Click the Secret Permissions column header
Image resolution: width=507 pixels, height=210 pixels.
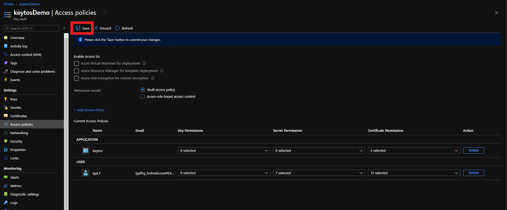(x=287, y=130)
